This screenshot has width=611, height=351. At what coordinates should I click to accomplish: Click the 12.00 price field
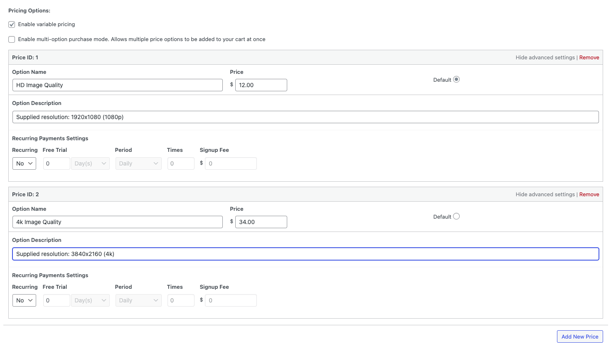pyautogui.click(x=261, y=85)
